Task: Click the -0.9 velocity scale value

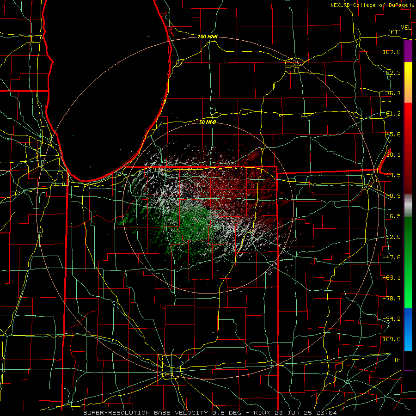Action: [x=393, y=196]
